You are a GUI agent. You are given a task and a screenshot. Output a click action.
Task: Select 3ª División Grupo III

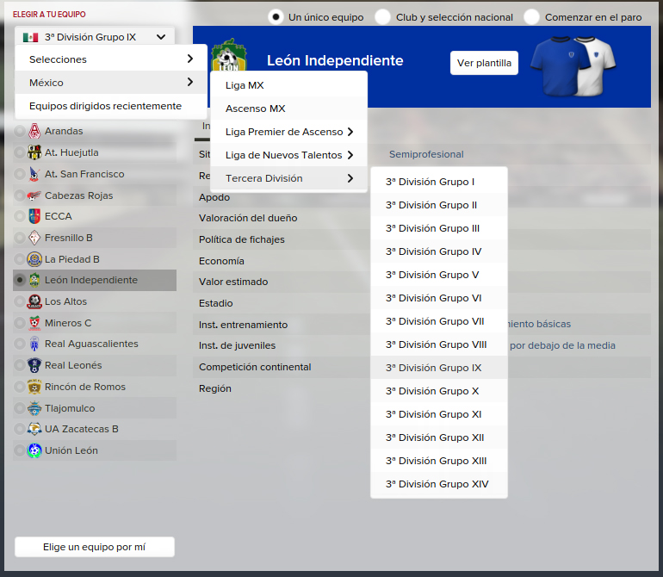(x=439, y=228)
